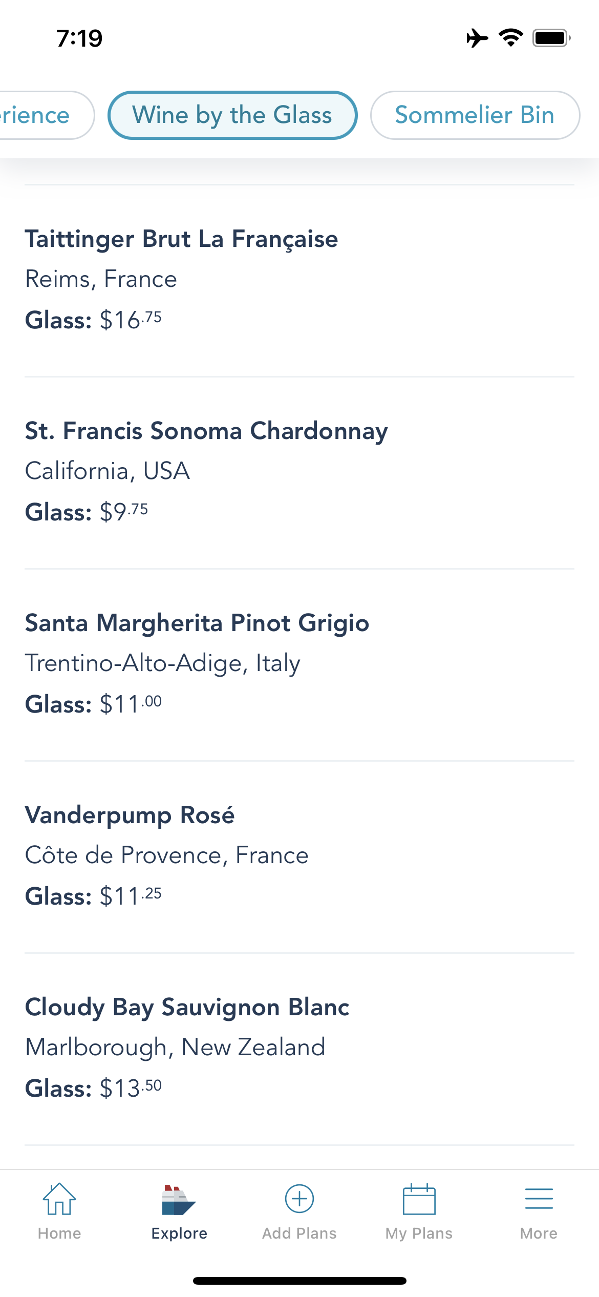Viewport: 599px width, 1297px height.
Task: Open My Plans calendar icon
Action: [x=419, y=1199]
